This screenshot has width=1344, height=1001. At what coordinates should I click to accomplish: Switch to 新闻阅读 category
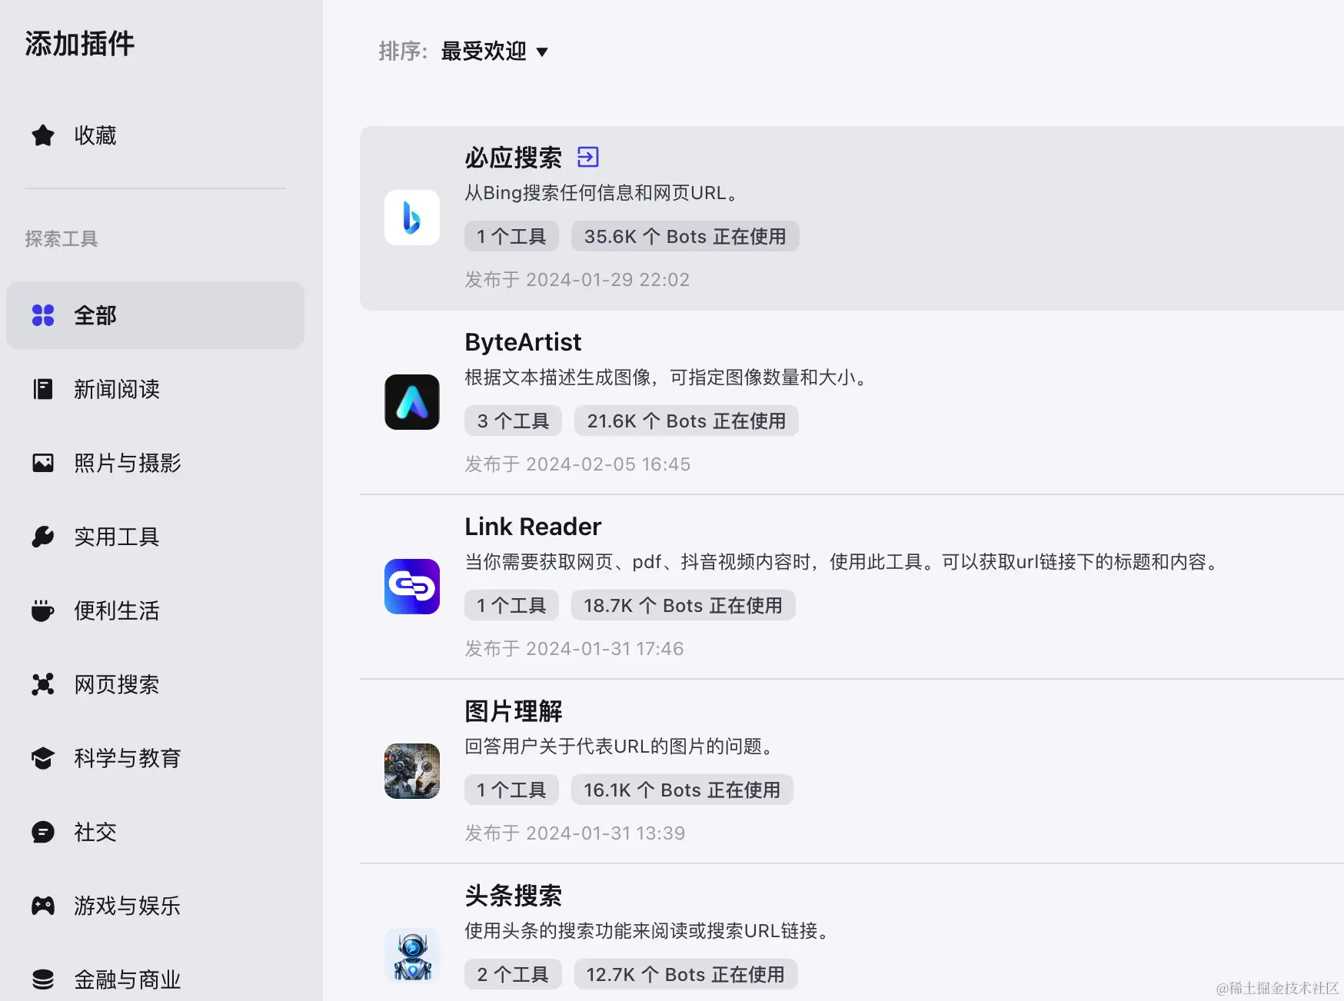click(x=155, y=389)
